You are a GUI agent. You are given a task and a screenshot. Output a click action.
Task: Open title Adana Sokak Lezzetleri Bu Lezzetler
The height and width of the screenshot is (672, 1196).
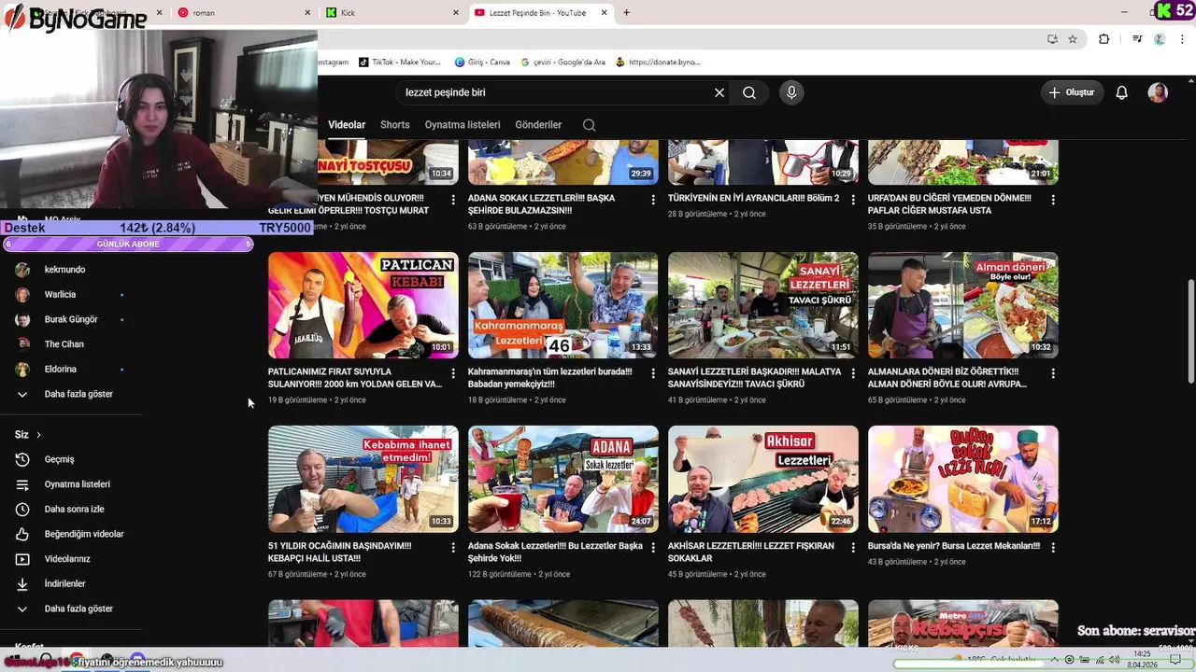pyautogui.click(x=555, y=552)
